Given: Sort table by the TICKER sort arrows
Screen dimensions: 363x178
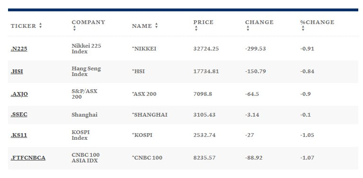Looking at the screenshot, I should point(41,25).
